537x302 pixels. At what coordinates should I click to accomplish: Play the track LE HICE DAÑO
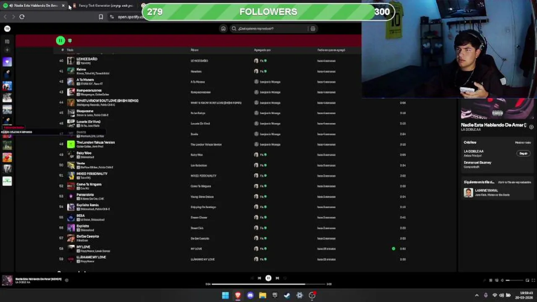87,59
